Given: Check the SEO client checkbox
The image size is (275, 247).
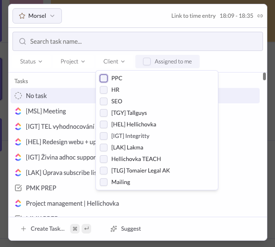Looking at the screenshot, I should pyautogui.click(x=104, y=101).
